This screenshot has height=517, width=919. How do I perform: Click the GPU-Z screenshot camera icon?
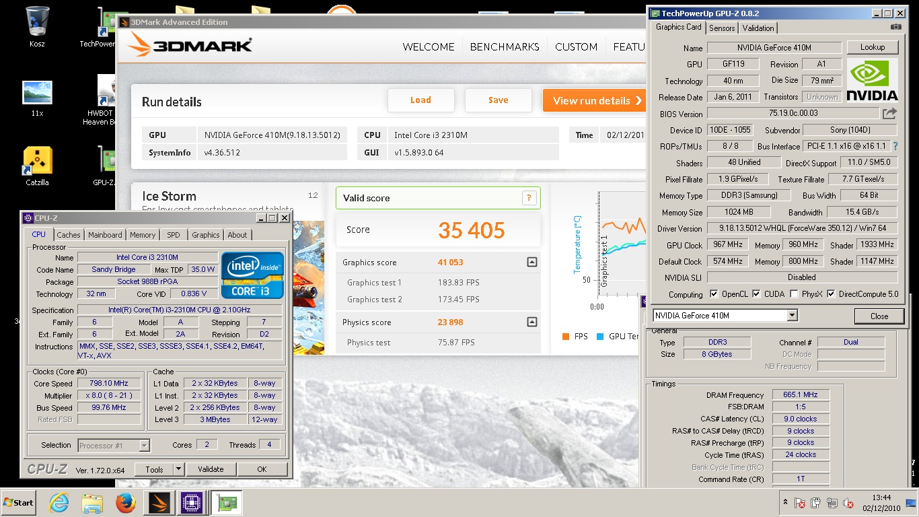pyautogui.click(x=896, y=27)
